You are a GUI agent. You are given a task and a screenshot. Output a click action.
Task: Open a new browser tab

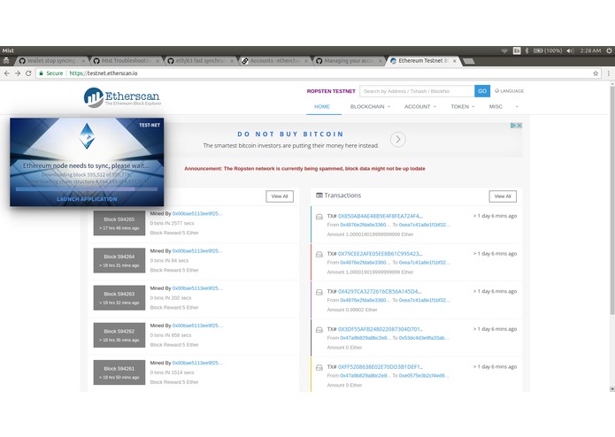(x=469, y=61)
